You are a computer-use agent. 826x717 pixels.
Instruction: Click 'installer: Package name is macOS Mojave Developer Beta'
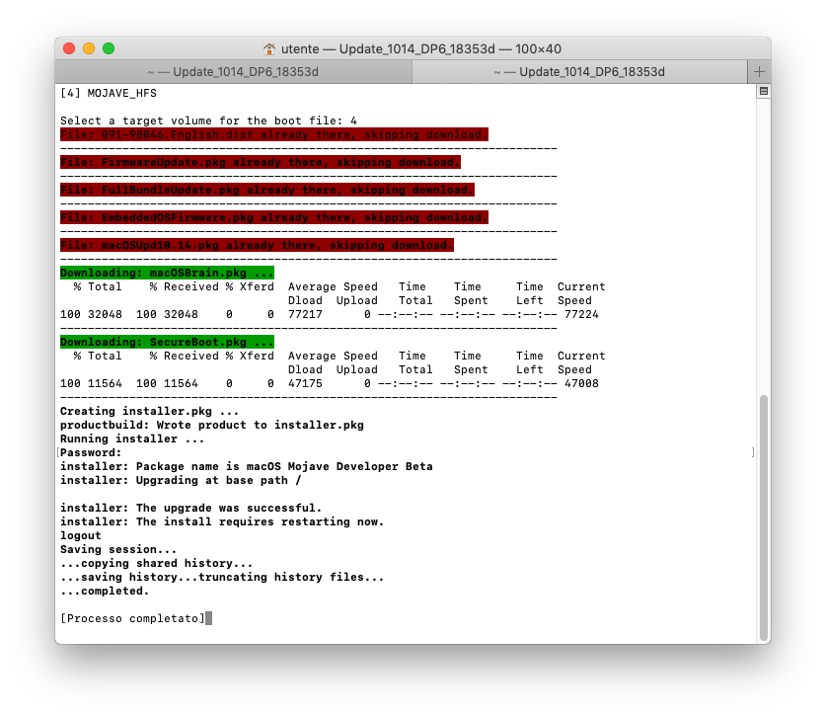tap(247, 466)
